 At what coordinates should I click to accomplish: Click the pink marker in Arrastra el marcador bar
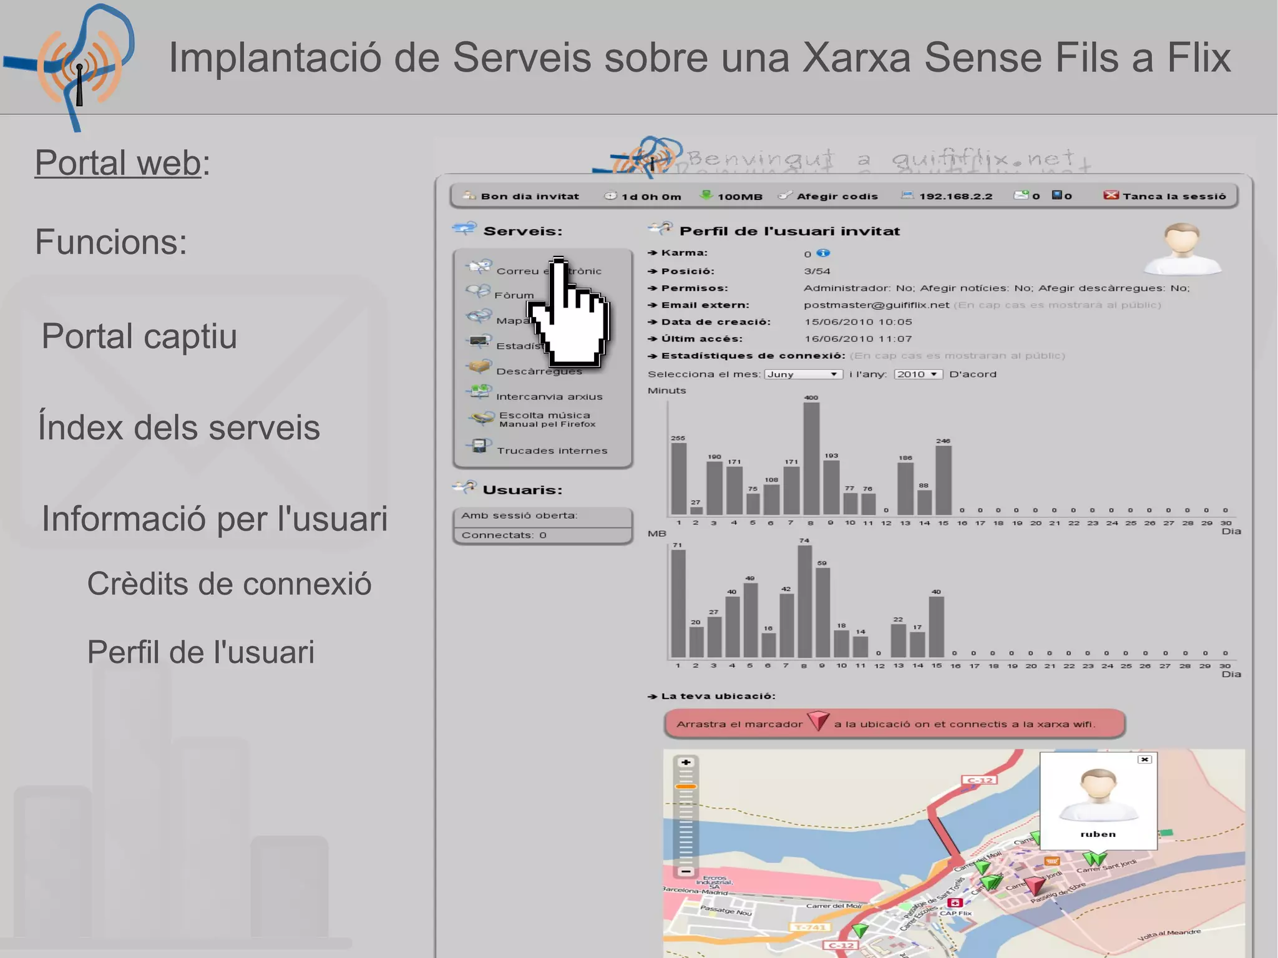[817, 721]
